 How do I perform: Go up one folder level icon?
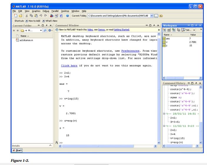pyautogui.click(x=161, y=16)
